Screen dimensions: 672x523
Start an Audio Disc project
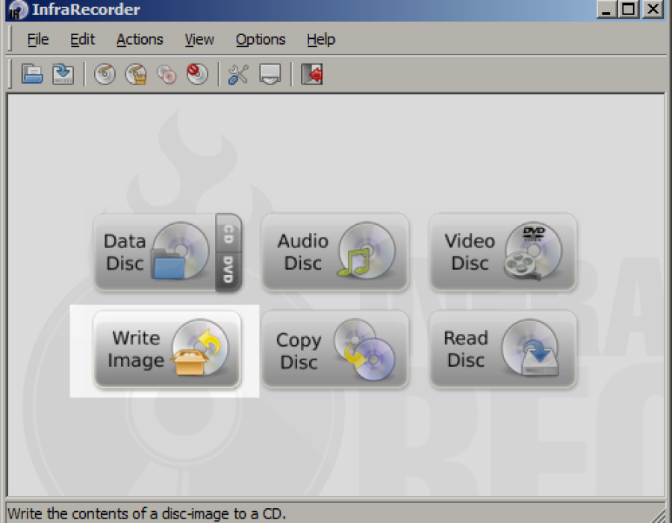pyautogui.click(x=335, y=252)
